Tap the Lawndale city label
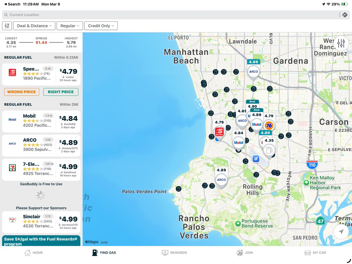Image resolution: width=352 pixels, height=264 pixels. point(243,41)
